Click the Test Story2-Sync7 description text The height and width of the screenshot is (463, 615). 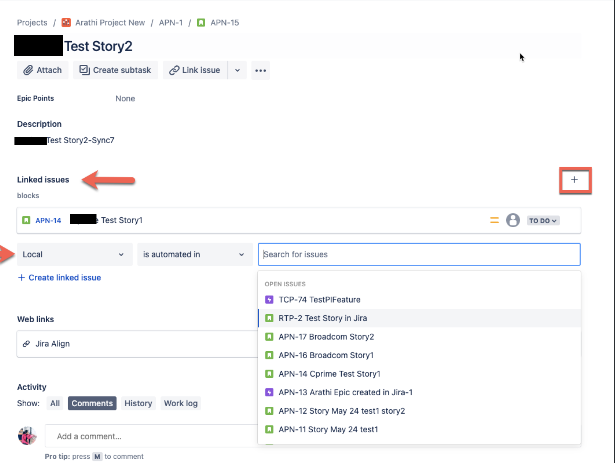[x=80, y=140]
